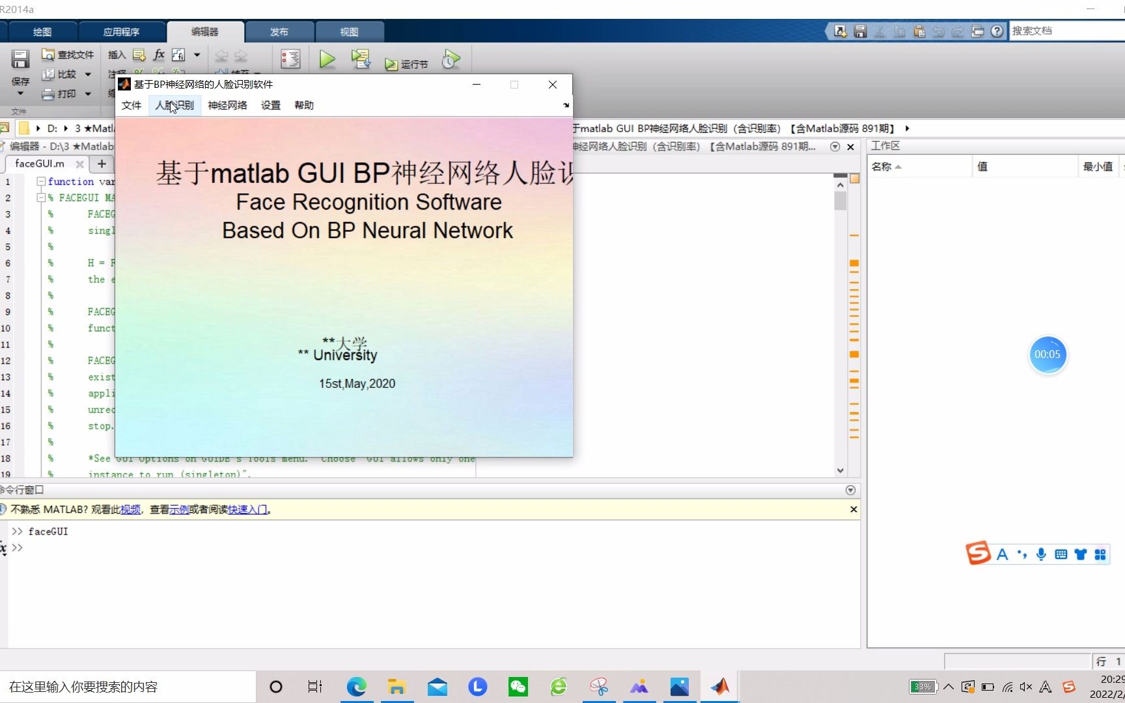
Task: Click the Run script icon
Action: [327, 59]
